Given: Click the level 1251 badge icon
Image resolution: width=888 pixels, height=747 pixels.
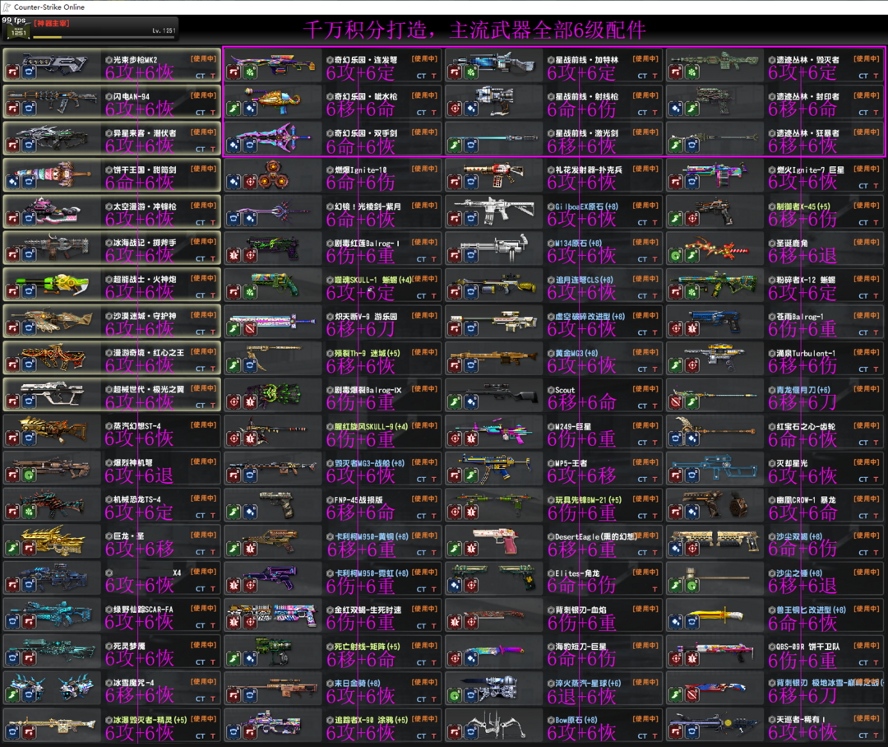Looking at the screenshot, I should [18, 31].
